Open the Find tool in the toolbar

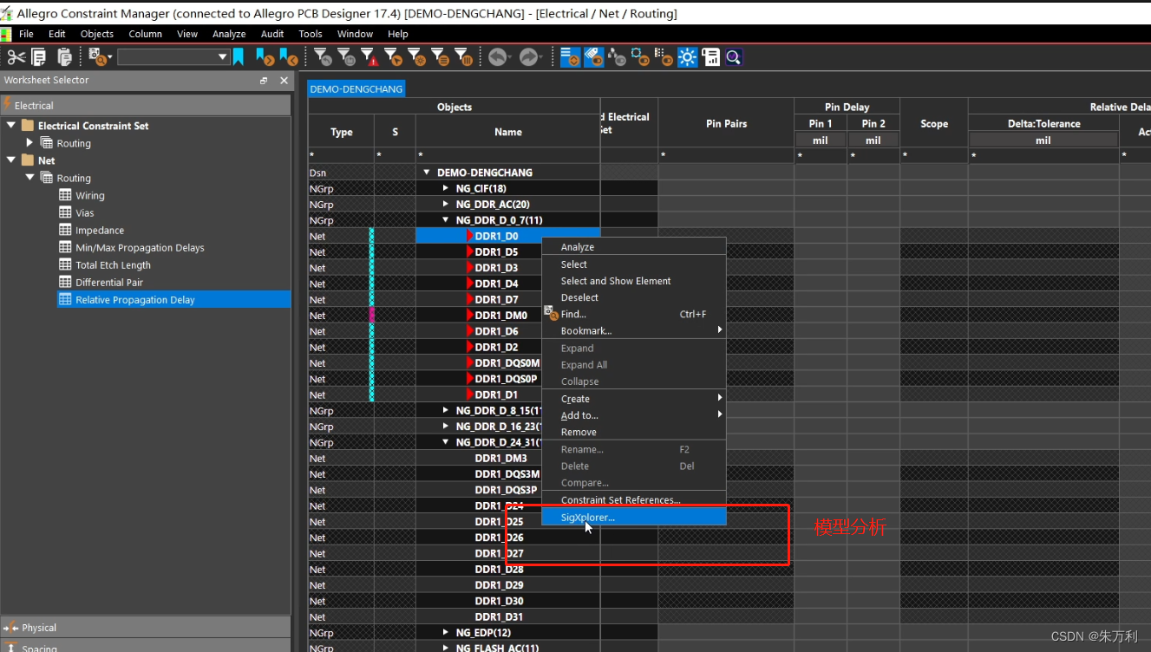(99, 57)
